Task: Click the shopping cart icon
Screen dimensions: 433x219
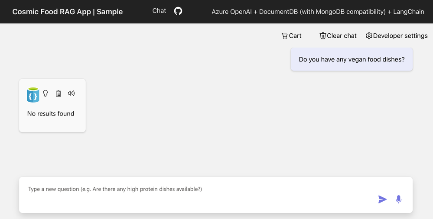Action: pos(284,36)
